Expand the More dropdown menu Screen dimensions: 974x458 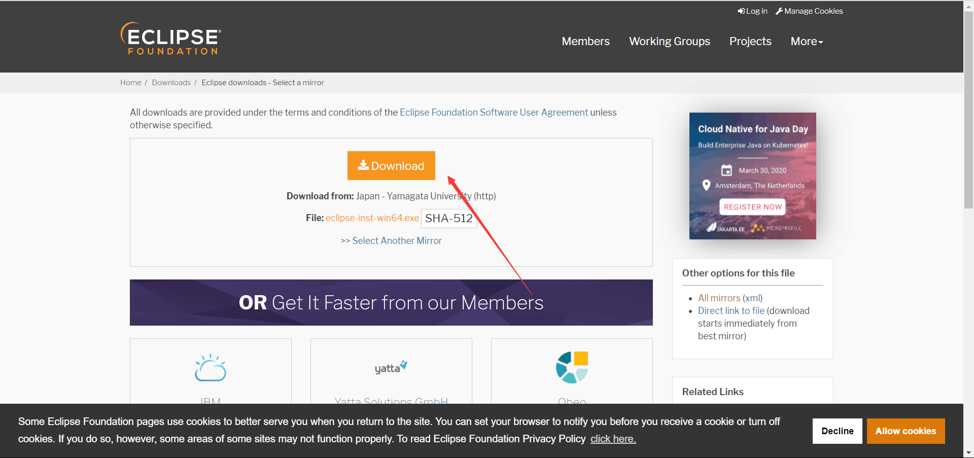[807, 42]
